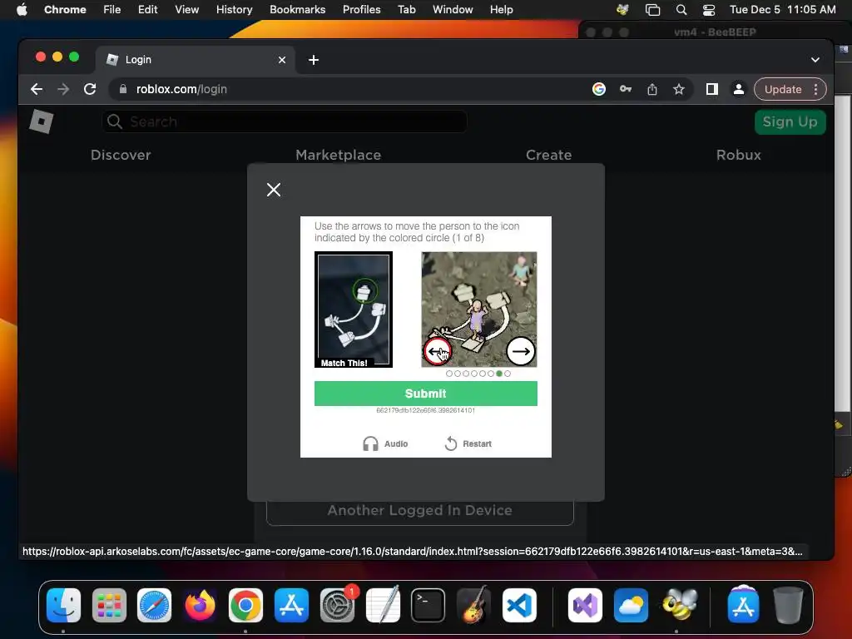Select the last progress dot under the puzzle
Viewport: 852px width, 639px height.
[508, 374]
